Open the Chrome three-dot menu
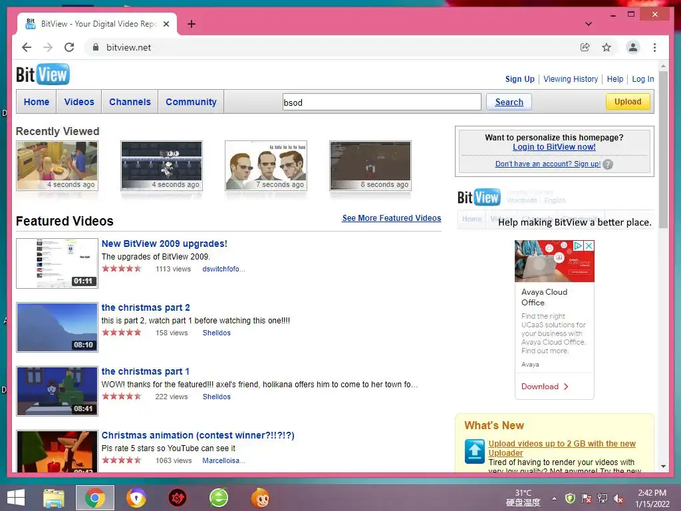 [x=654, y=47]
